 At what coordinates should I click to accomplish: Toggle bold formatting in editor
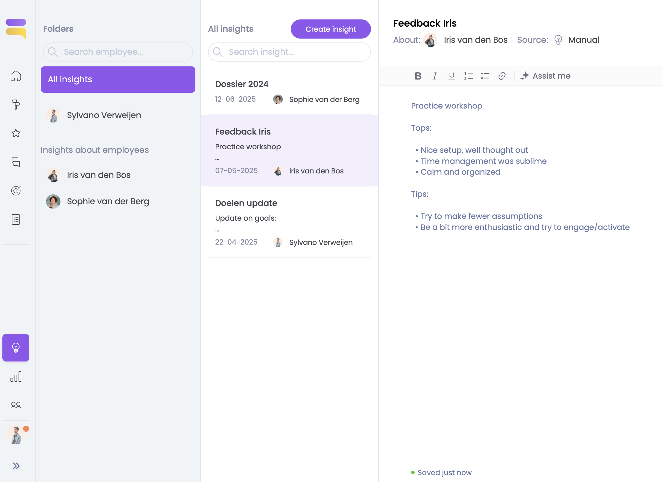[x=418, y=76]
